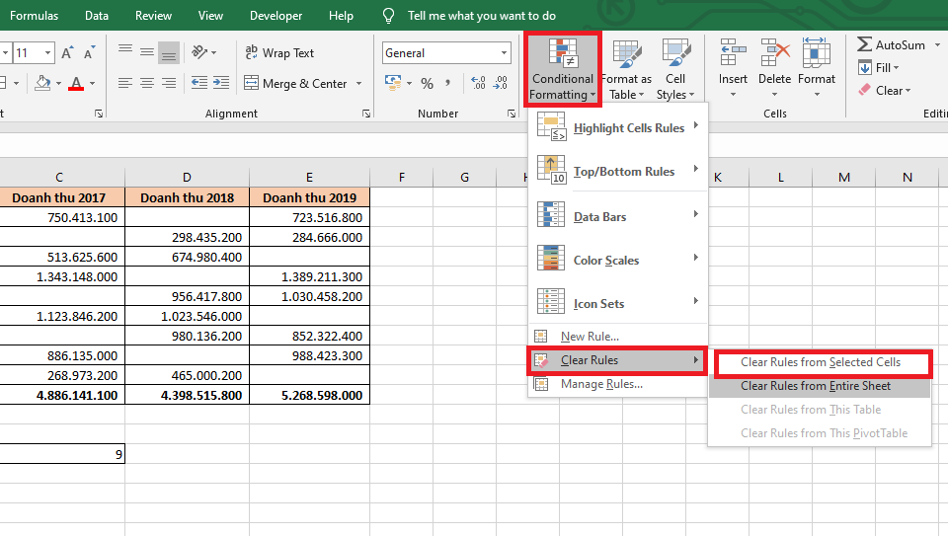This screenshot has width=948, height=536.
Task: Click the Increase Indent icon
Action: point(220,84)
